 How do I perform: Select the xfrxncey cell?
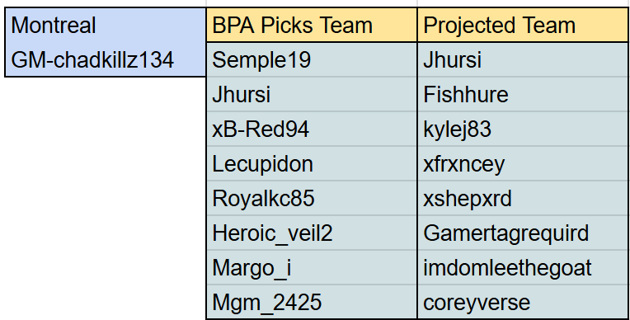523,163
